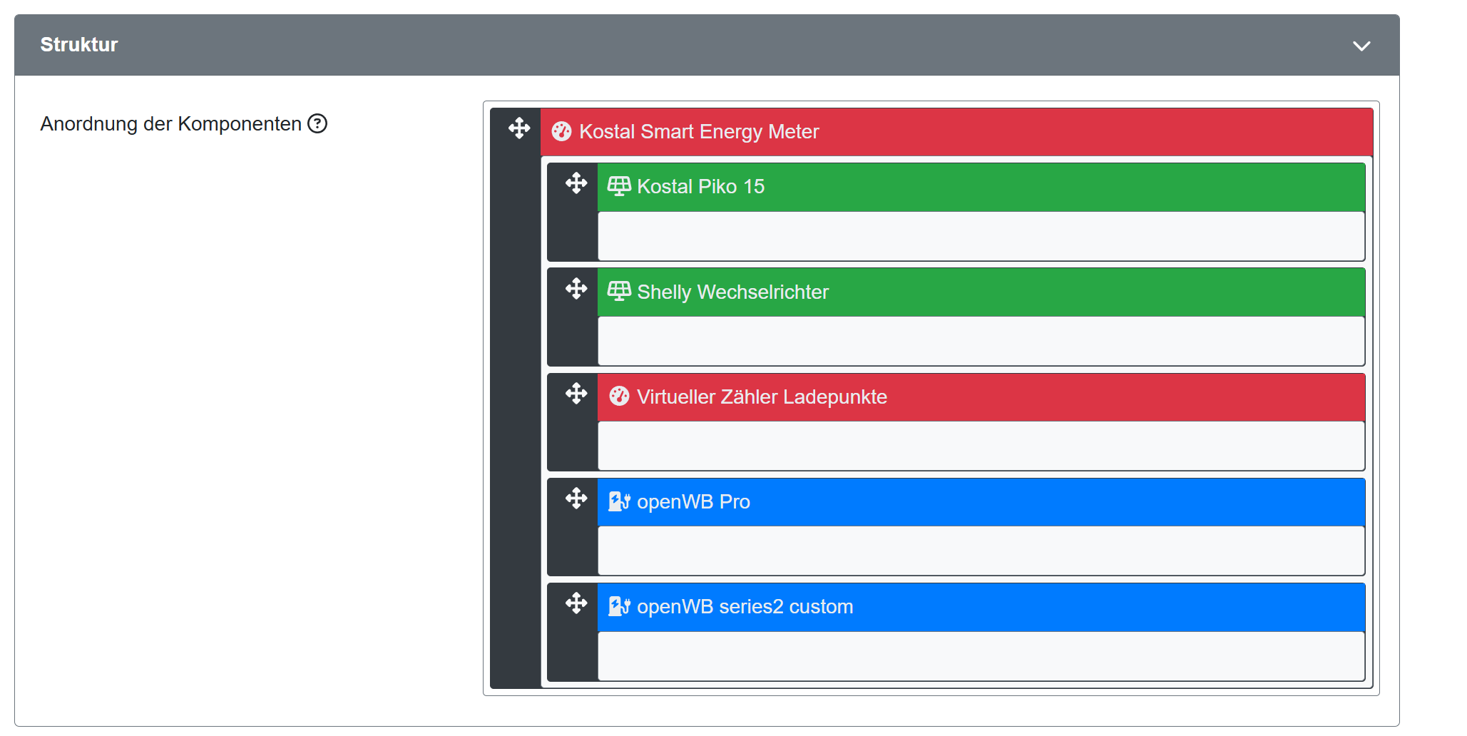Click empty drop area under openWB series2 custom
The height and width of the screenshot is (736, 1467).
pyautogui.click(x=981, y=656)
